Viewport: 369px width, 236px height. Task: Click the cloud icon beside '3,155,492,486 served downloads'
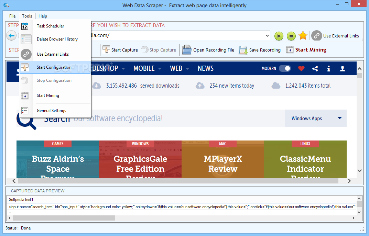pos(97,86)
